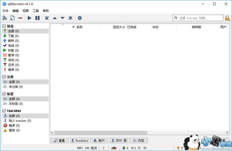Viewport: 232px width, 151px height.
Task: Select the 下载 (0) status filter
Action: point(26,36)
